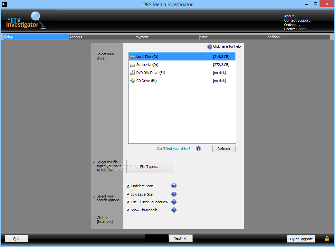Click Contact Support link
The image size is (335, 247).
pyautogui.click(x=297, y=20)
